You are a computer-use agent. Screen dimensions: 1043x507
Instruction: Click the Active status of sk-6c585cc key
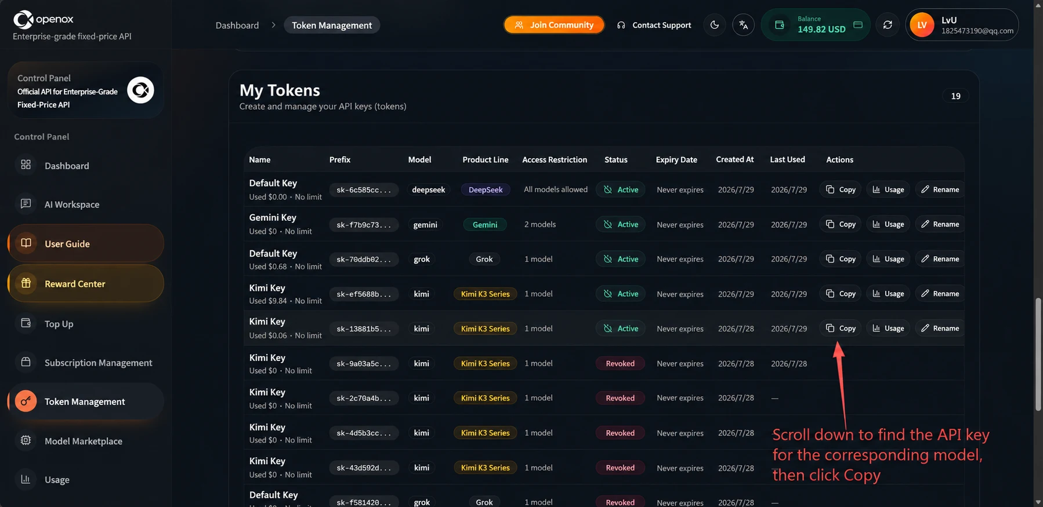coord(621,189)
